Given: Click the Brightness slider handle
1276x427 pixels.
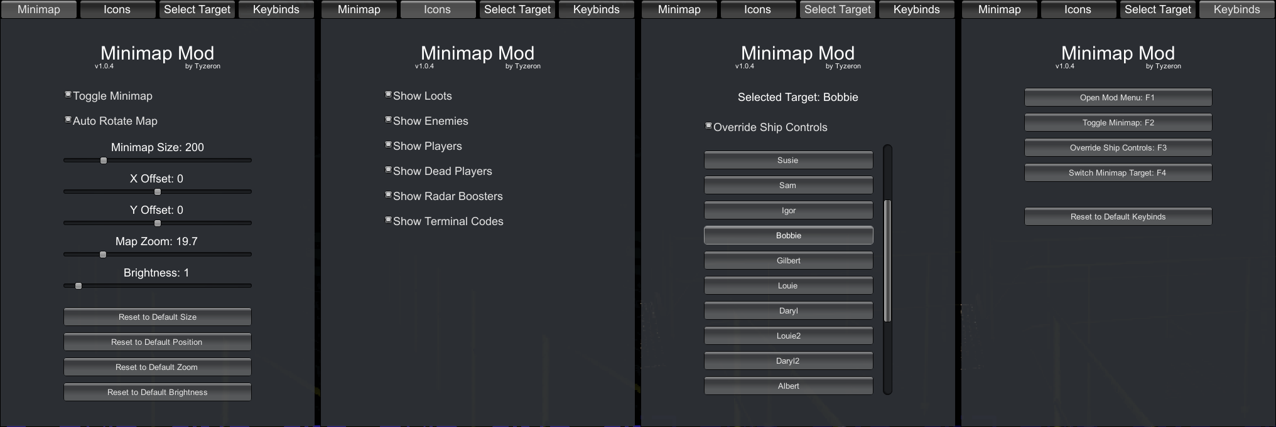Looking at the screenshot, I should [78, 286].
